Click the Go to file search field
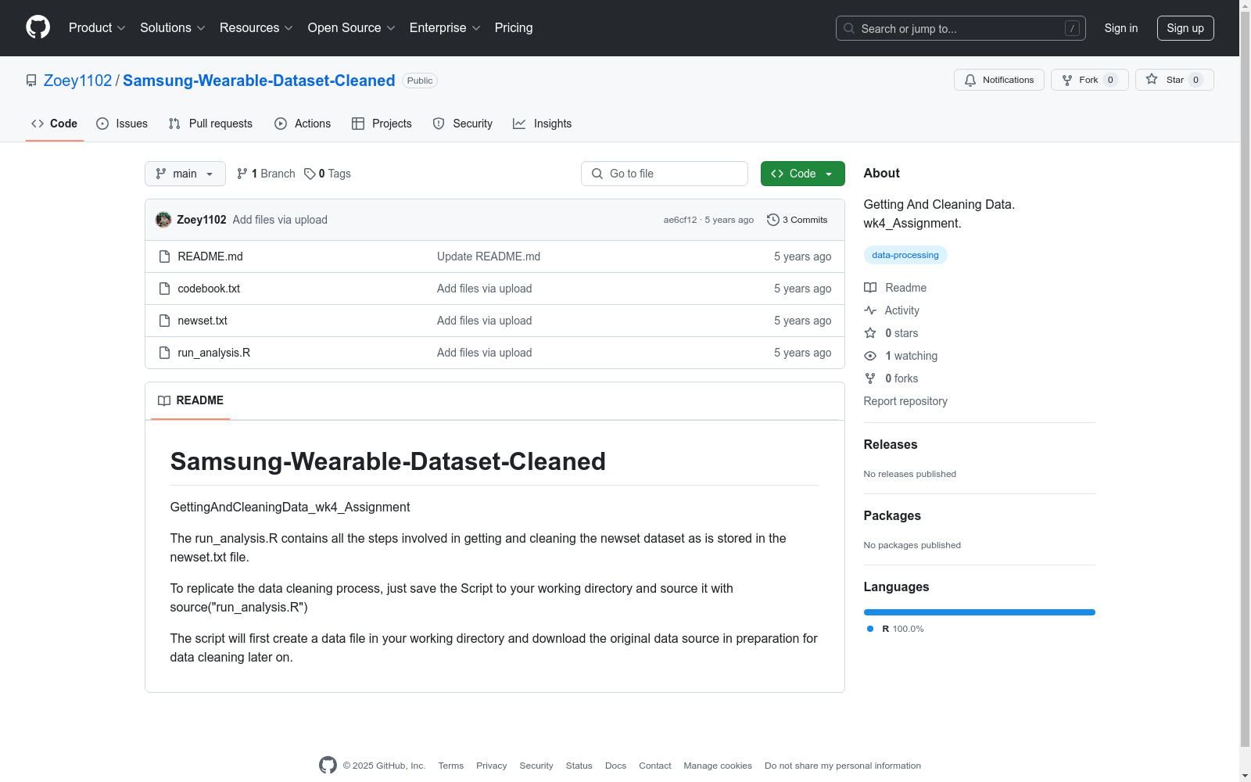 tap(665, 174)
